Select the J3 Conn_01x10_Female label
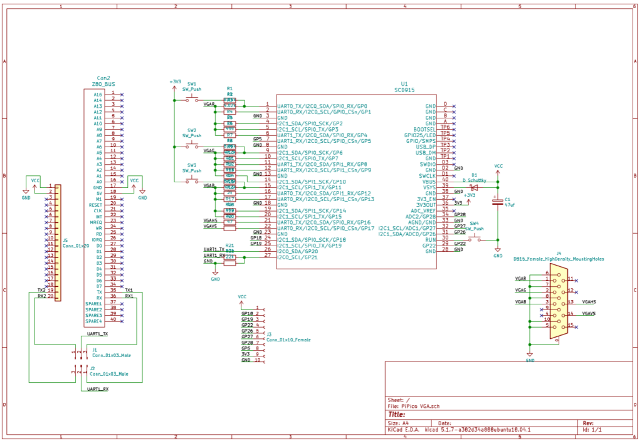The width and height of the screenshot is (642, 441). point(288,339)
